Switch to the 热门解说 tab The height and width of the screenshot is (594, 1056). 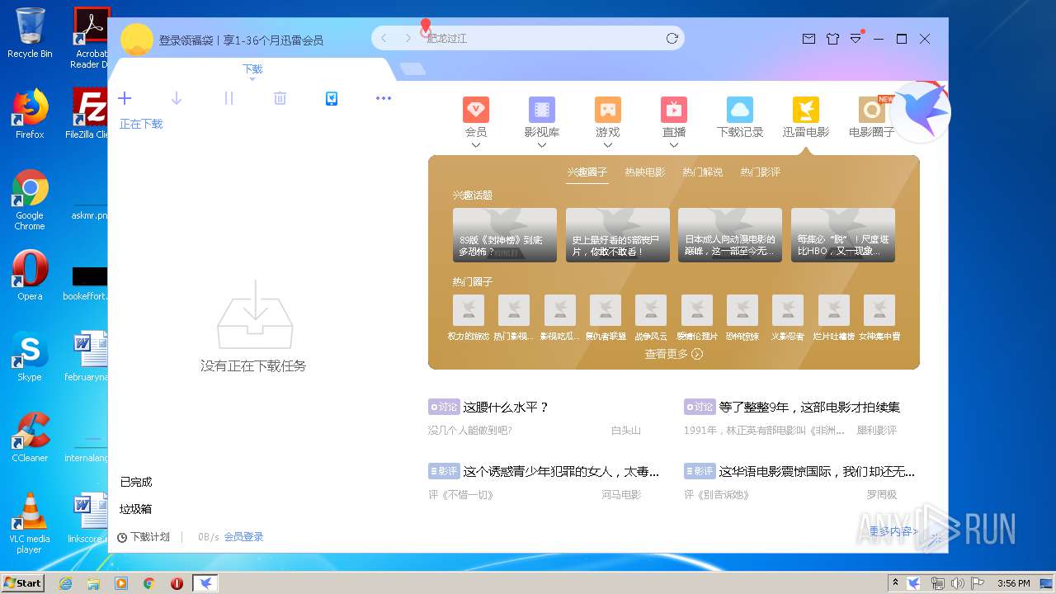(703, 172)
